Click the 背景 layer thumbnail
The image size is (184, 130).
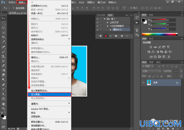tap(149, 83)
